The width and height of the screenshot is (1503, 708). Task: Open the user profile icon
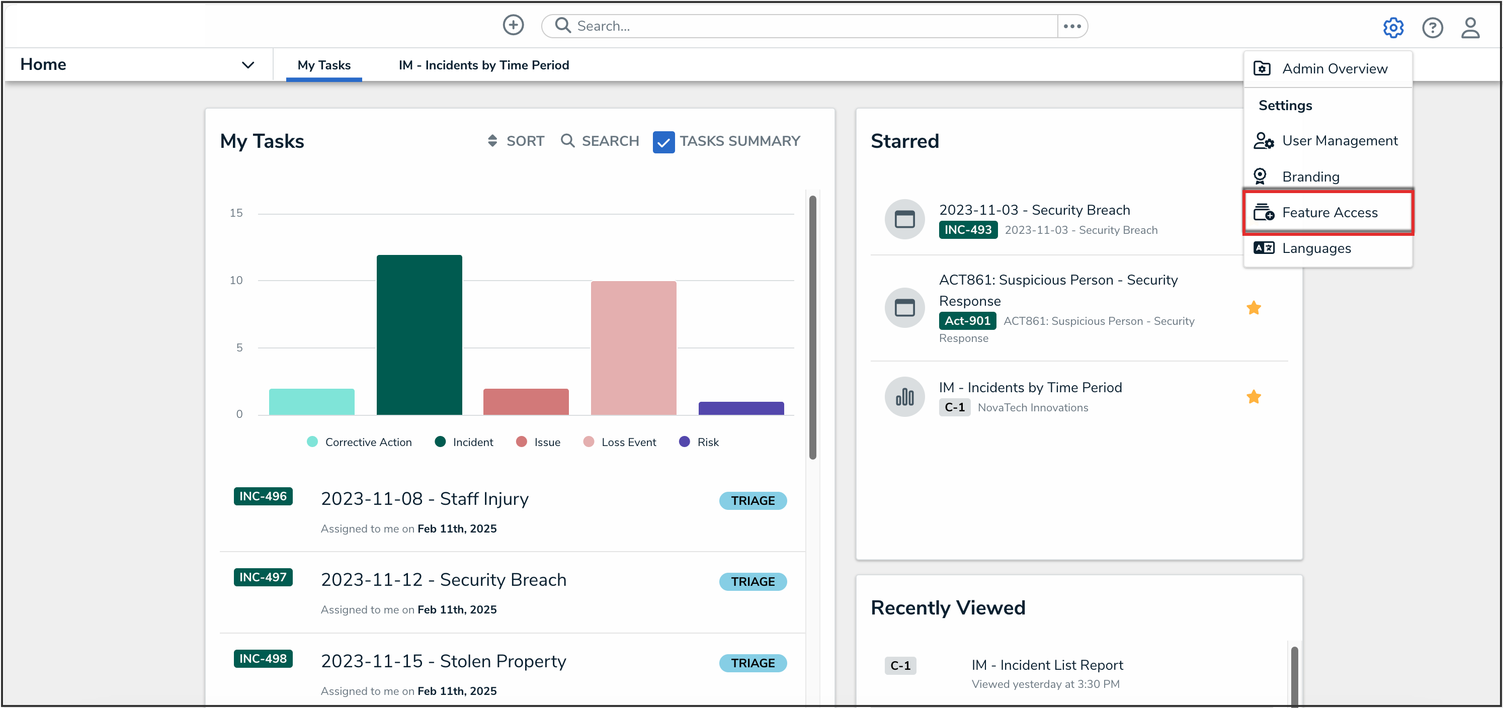[1470, 28]
